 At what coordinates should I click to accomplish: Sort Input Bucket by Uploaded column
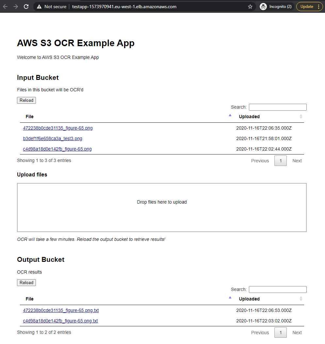[269, 117]
